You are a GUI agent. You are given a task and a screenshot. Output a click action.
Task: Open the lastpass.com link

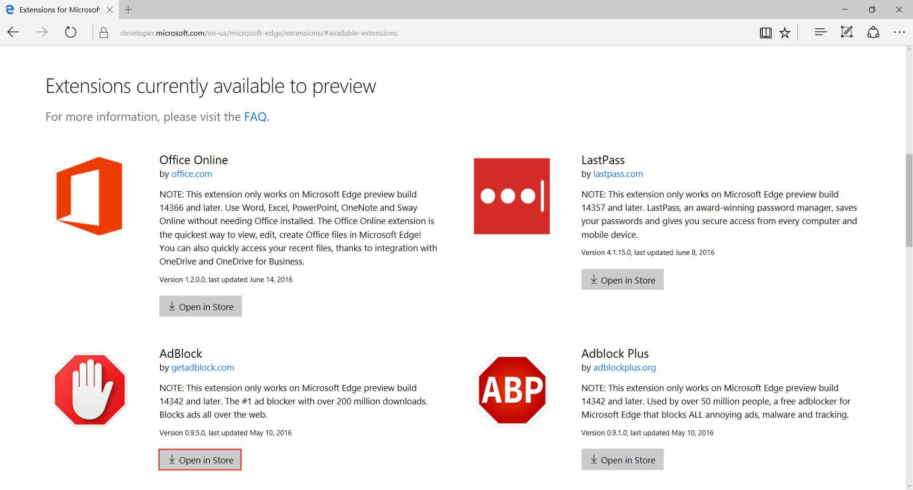click(x=618, y=174)
